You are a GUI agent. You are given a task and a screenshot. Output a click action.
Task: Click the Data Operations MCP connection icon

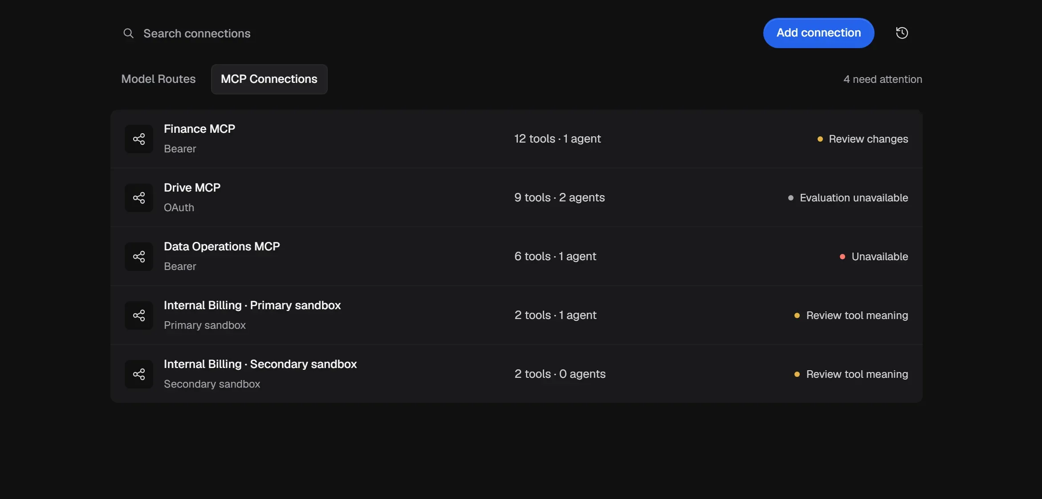pyautogui.click(x=139, y=257)
